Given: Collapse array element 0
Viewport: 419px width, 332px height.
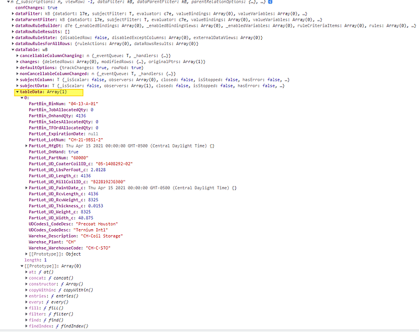Looking at the screenshot, I should 22,98.
